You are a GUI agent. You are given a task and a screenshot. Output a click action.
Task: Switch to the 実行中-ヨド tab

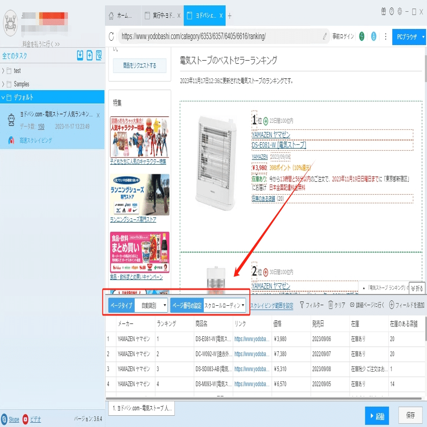point(163,16)
